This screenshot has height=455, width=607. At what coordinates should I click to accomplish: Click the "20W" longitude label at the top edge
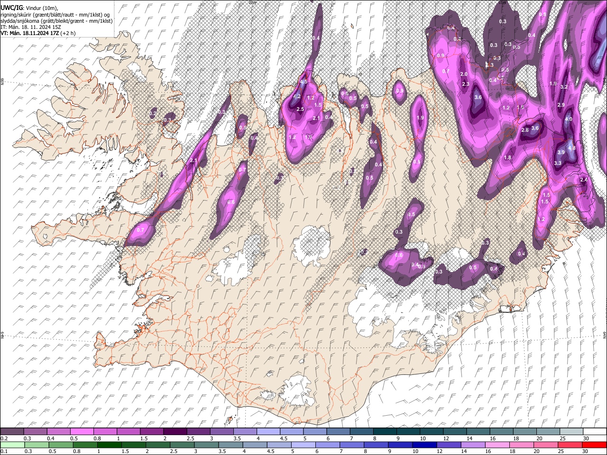(x=252, y=2)
